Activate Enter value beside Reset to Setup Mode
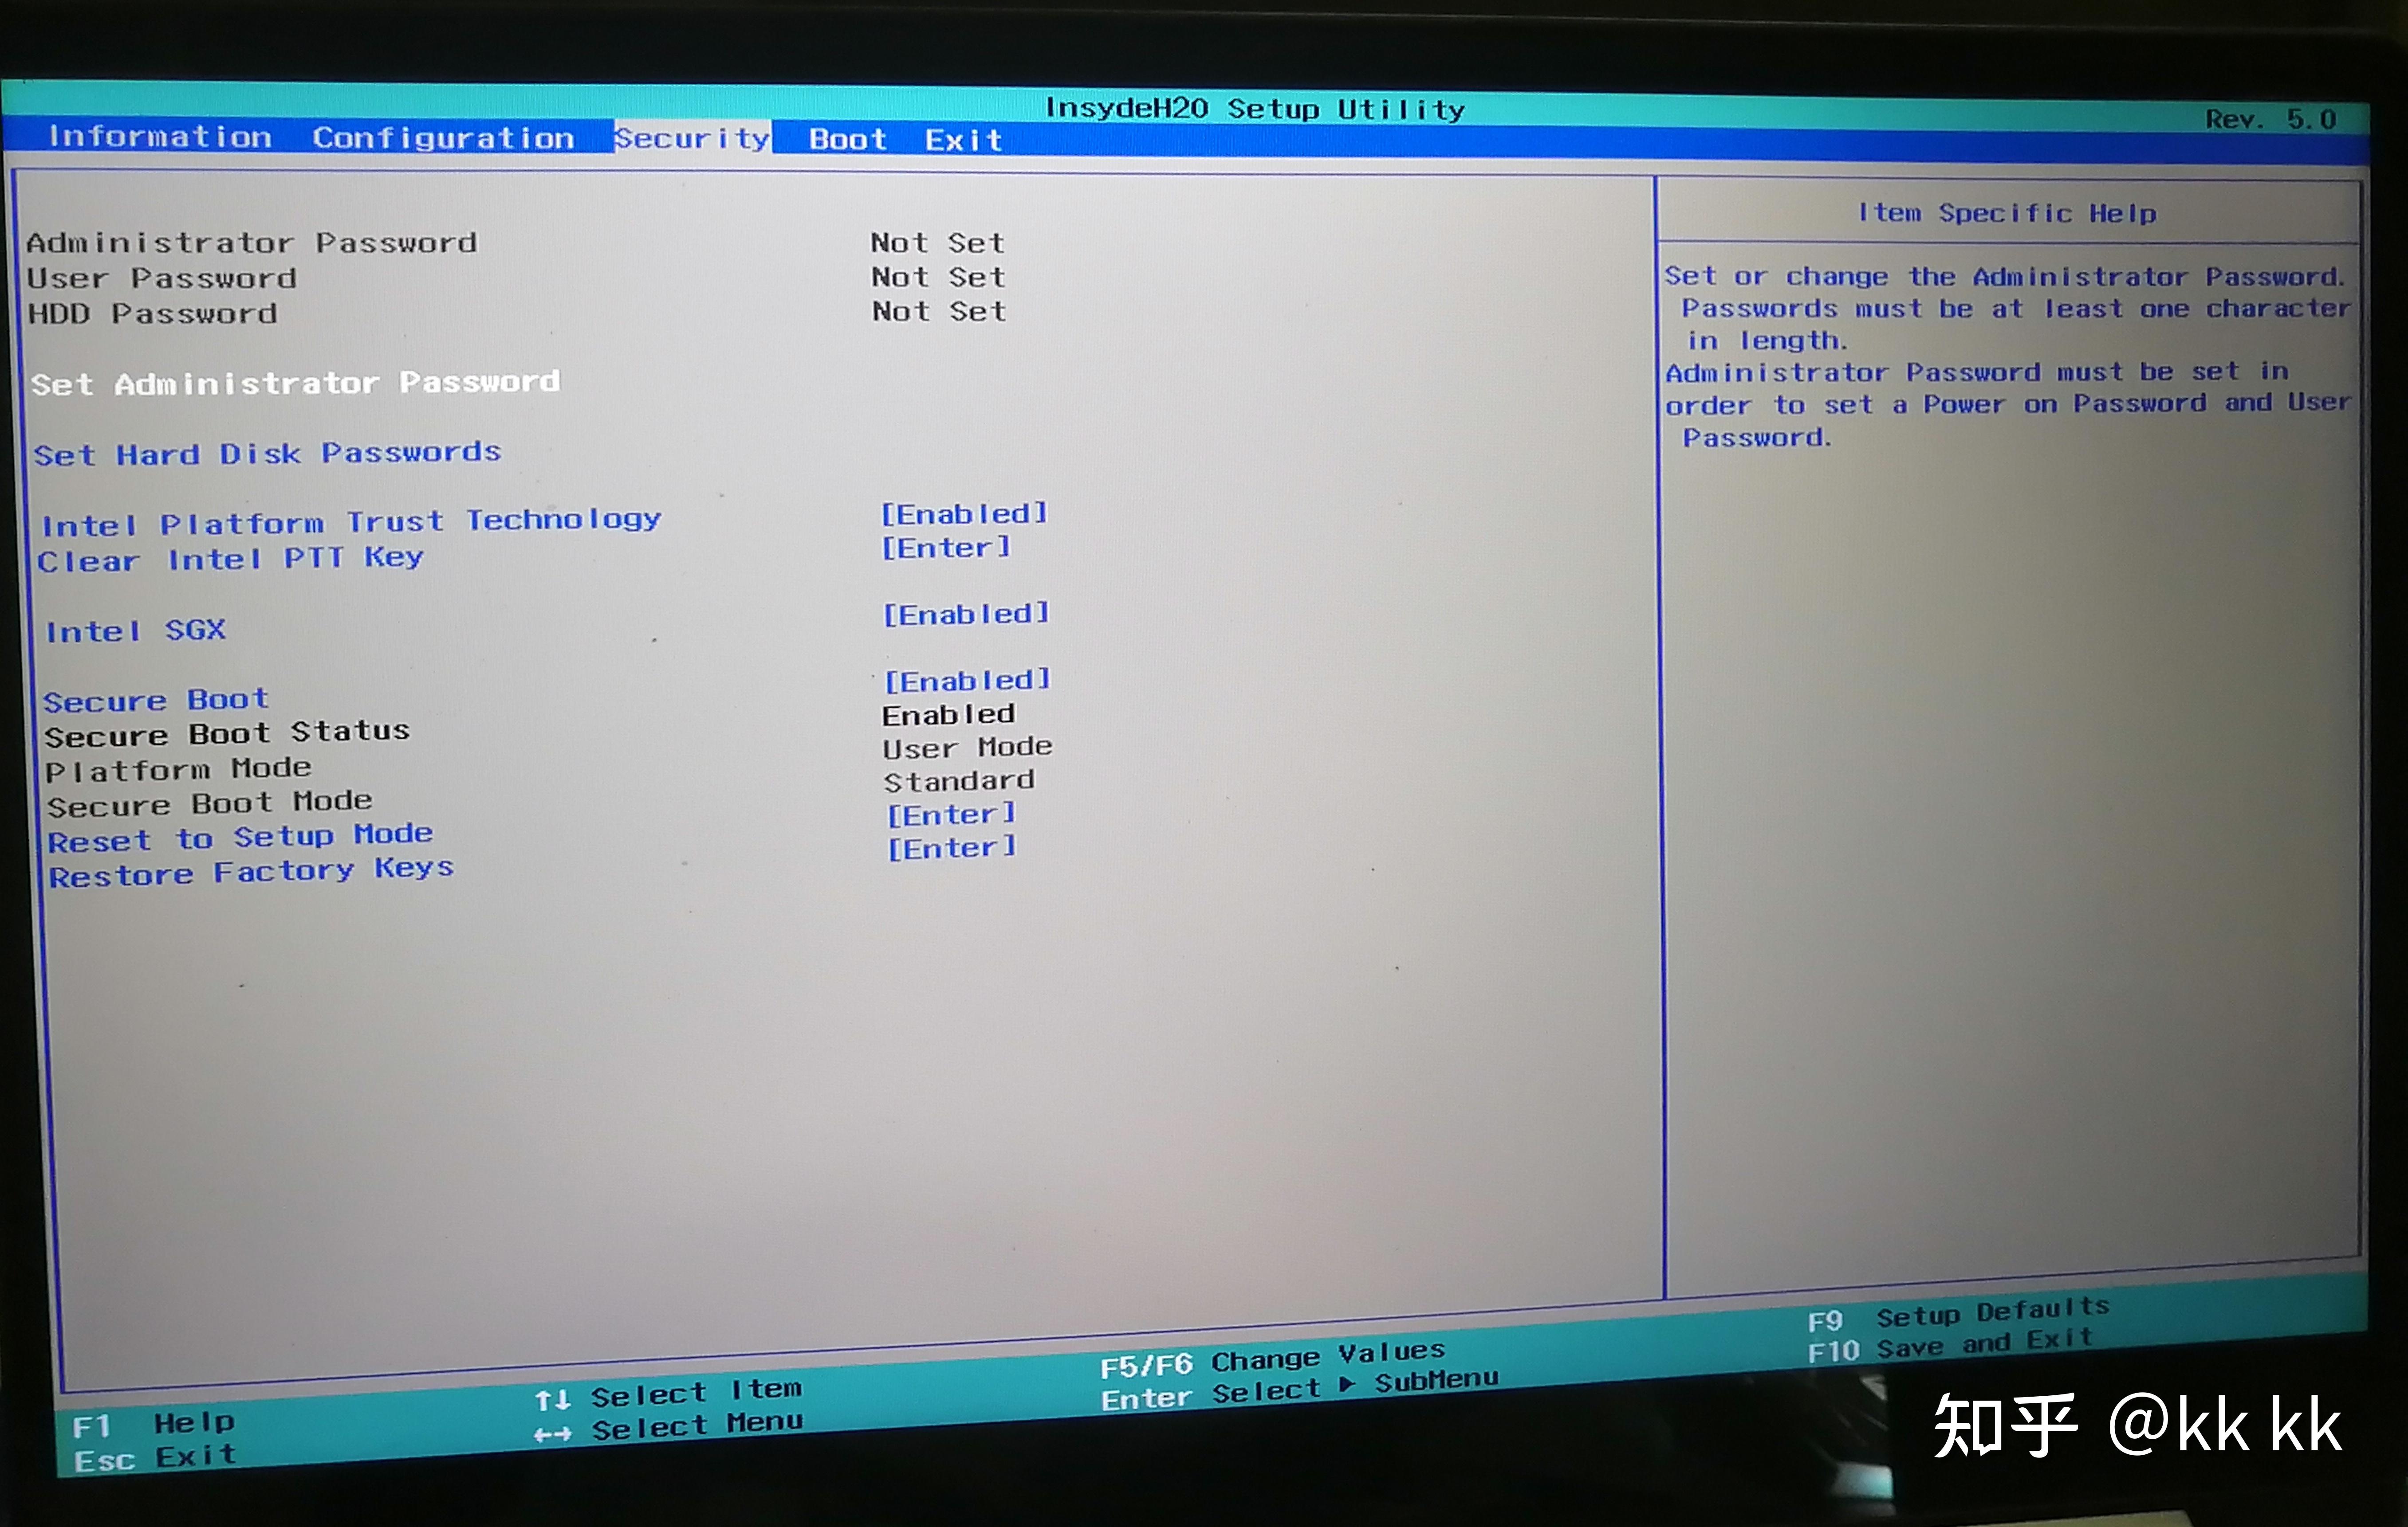 [951, 814]
